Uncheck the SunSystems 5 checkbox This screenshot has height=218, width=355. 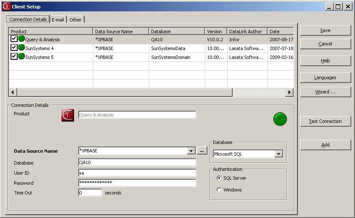tap(14, 56)
